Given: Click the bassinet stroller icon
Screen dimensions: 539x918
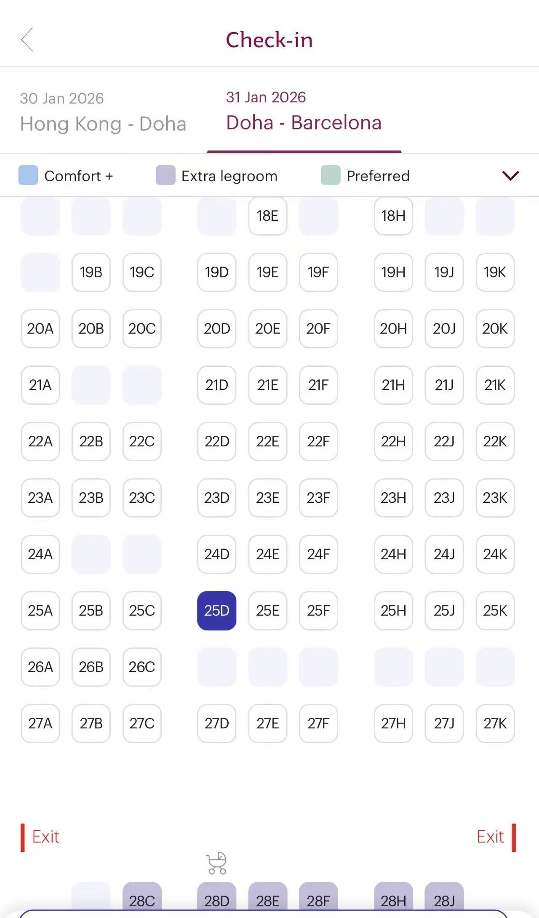Looking at the screenshot, I should (216, 863).
